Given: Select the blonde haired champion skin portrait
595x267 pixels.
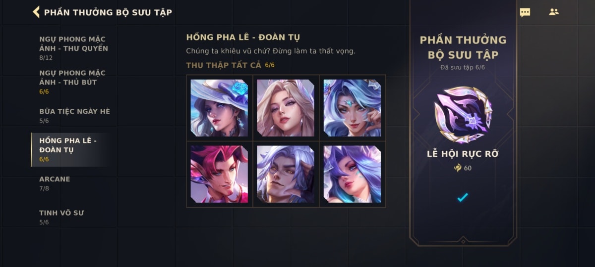Looking at the screenshot, I should [286, 108].
